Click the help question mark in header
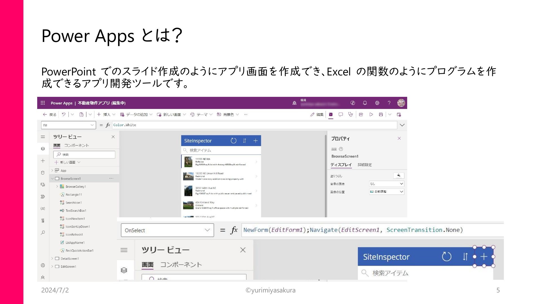Viewport: 541px width, 304px height. point(389,103)
